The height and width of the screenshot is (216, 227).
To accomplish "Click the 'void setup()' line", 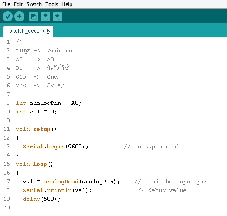I will tap(36, 129).
